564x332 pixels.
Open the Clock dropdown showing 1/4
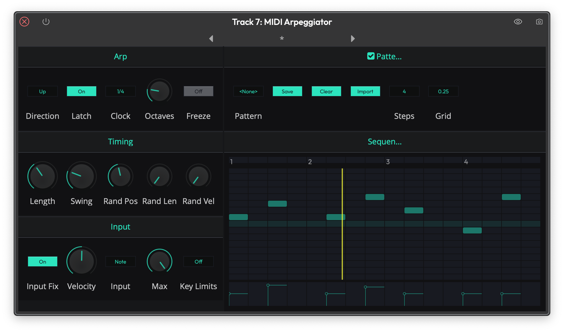pos(121,91)
